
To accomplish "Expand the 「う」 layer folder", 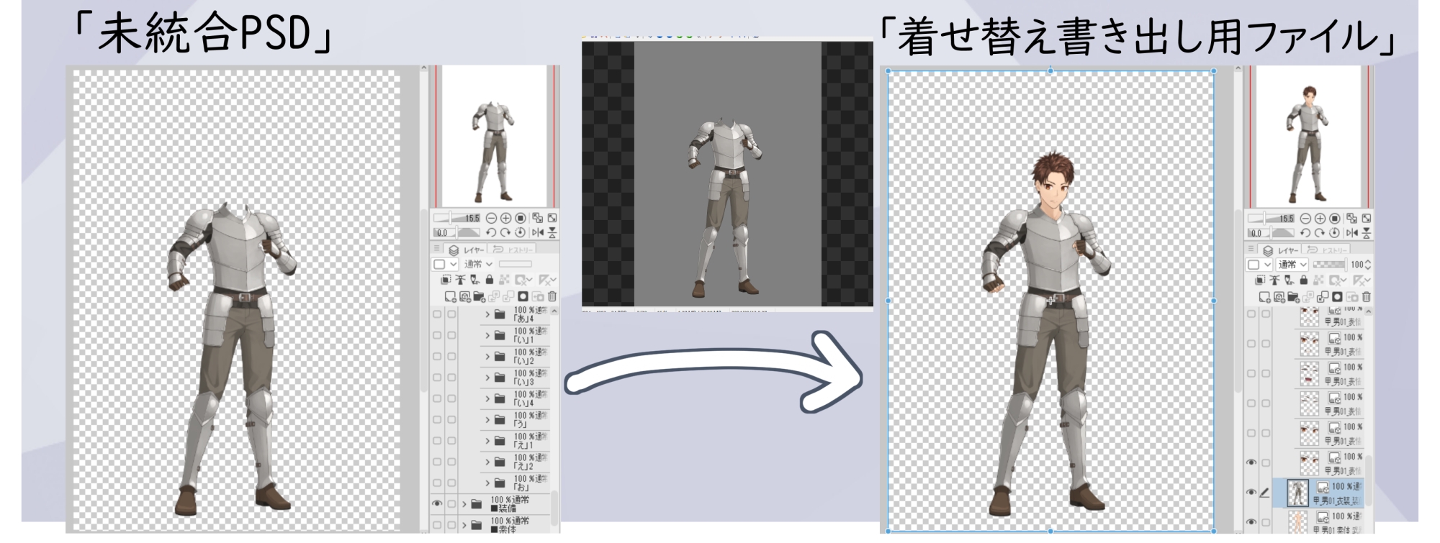I will 487,419.
